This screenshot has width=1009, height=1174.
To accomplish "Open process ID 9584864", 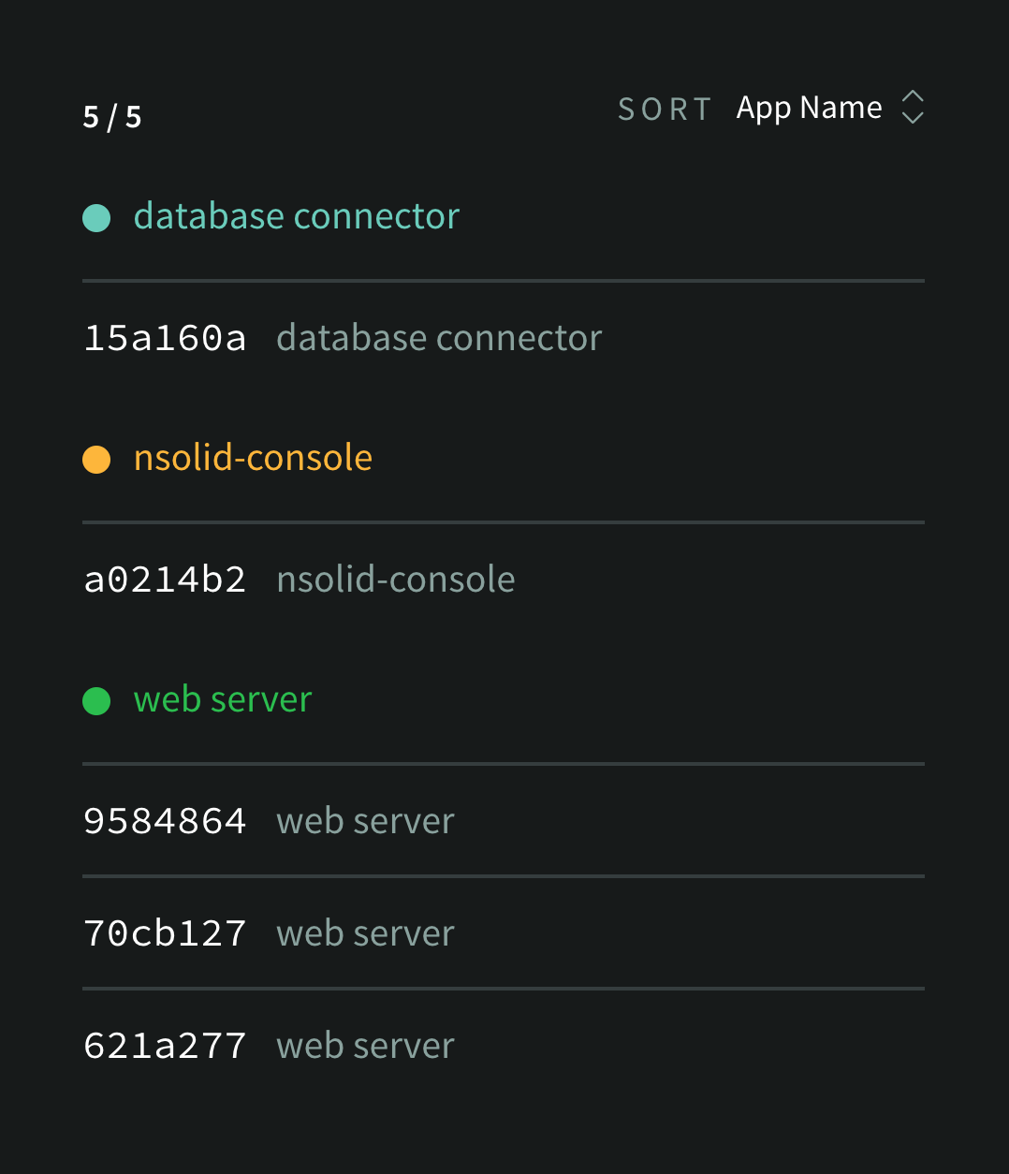I will (165, 822).
